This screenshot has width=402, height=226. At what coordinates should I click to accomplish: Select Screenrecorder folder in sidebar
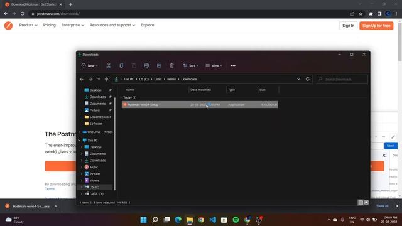coord(98,117)
